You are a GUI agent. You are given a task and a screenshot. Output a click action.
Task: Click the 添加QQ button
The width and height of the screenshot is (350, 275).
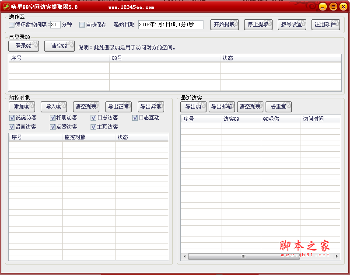pos(22,107)
